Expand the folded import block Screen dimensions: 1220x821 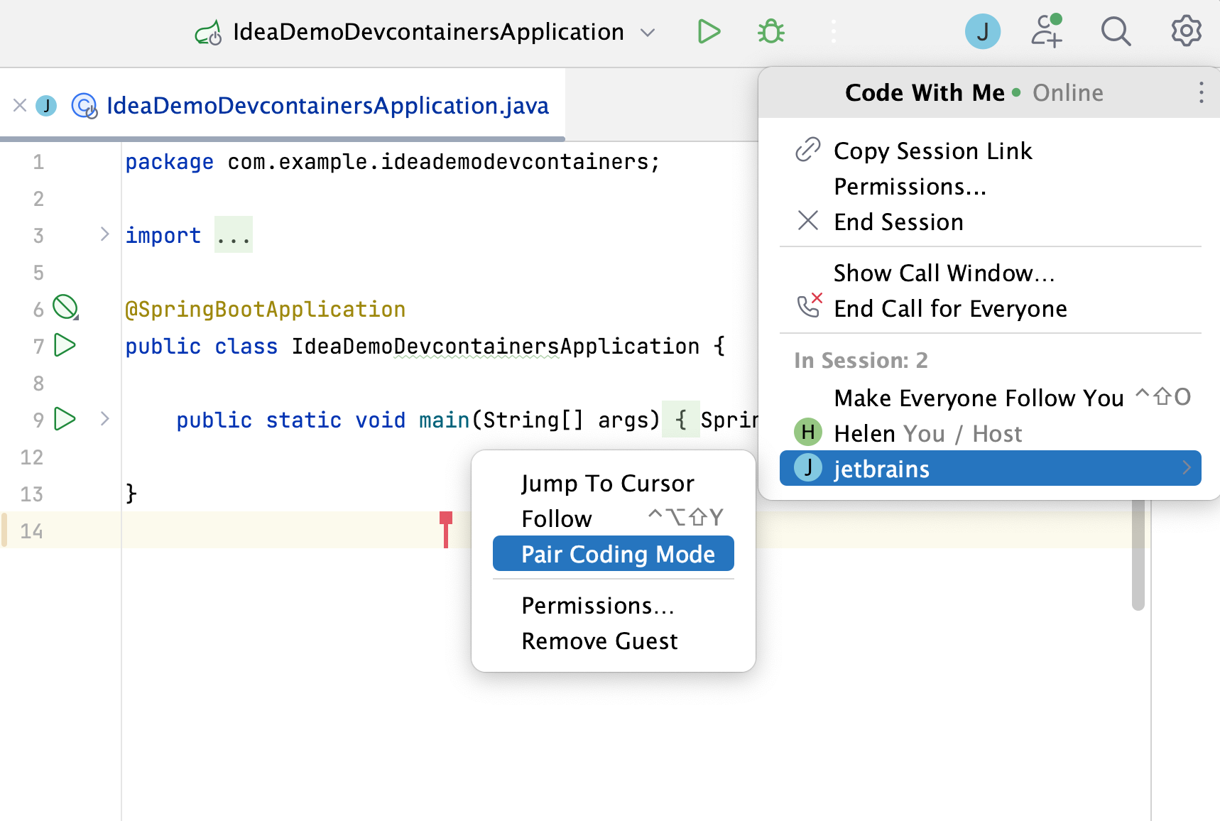pyautogui.click(x=105, y=234)
